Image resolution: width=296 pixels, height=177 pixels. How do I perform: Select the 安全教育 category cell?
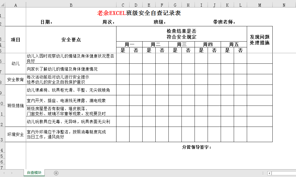pos(16,79)
